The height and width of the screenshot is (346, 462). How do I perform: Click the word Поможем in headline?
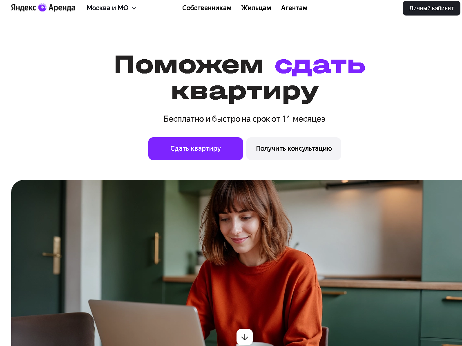(x=189, y=65)
